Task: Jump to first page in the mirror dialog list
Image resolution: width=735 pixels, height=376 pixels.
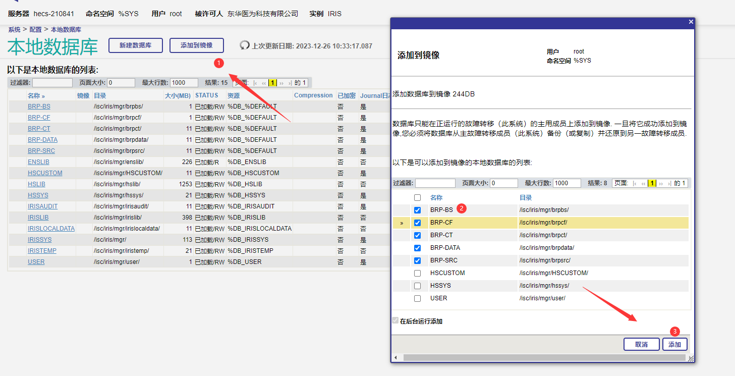Action: [x=635, y=183]
